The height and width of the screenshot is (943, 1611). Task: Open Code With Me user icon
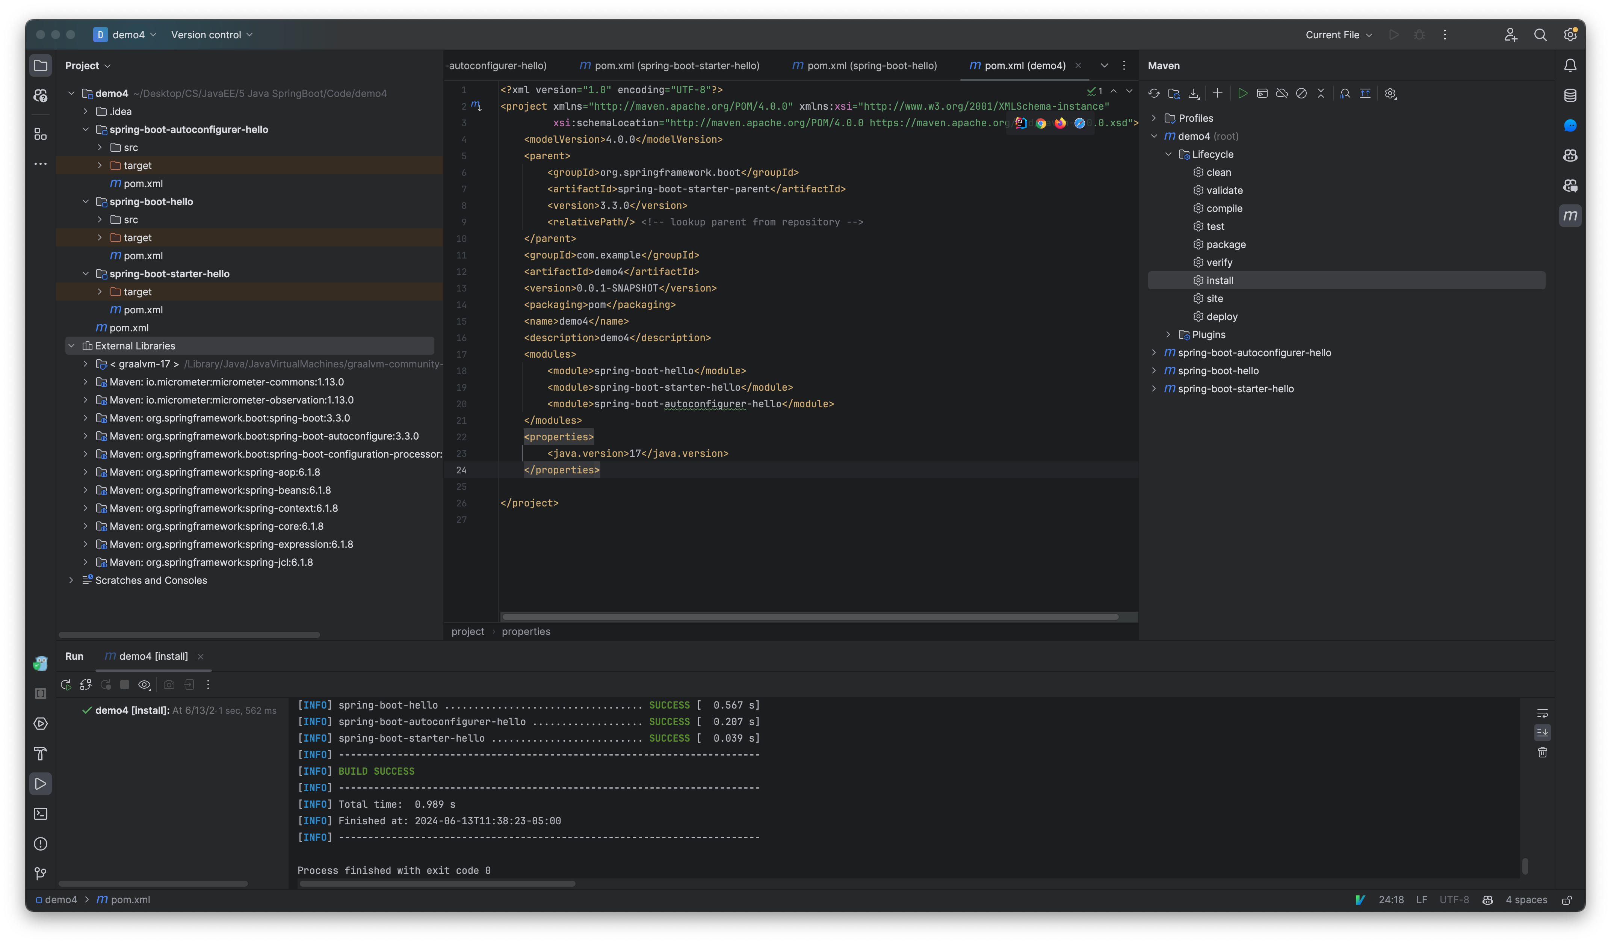tap(1510, 35)
